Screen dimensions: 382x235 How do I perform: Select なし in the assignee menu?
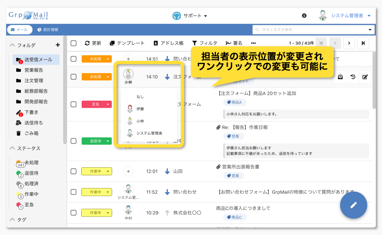pos(149,97)
